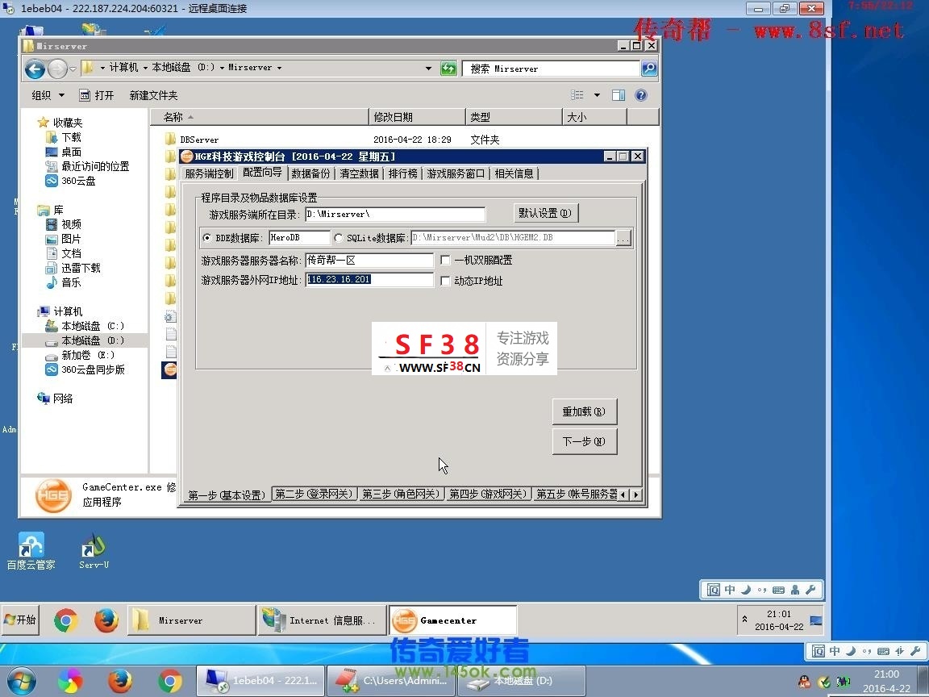Screen dimensions: 929x697
Task: Enable the 一机双服配置 checkbox
Action: [445, 261]
